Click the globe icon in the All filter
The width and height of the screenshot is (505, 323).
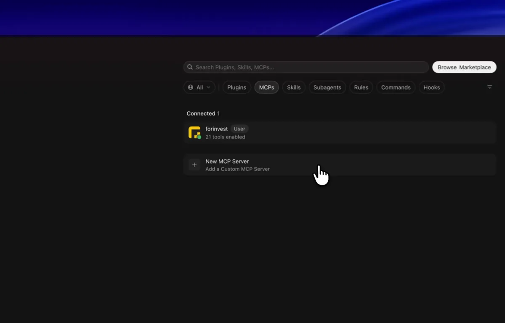tap(191, 87)
